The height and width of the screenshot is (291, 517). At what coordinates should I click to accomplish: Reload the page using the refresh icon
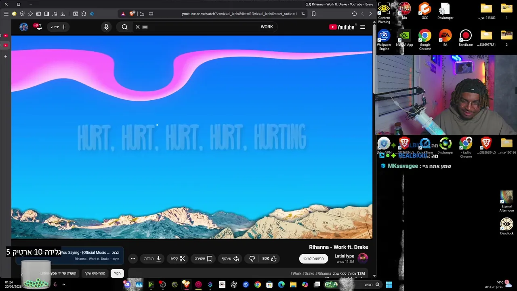354,14
